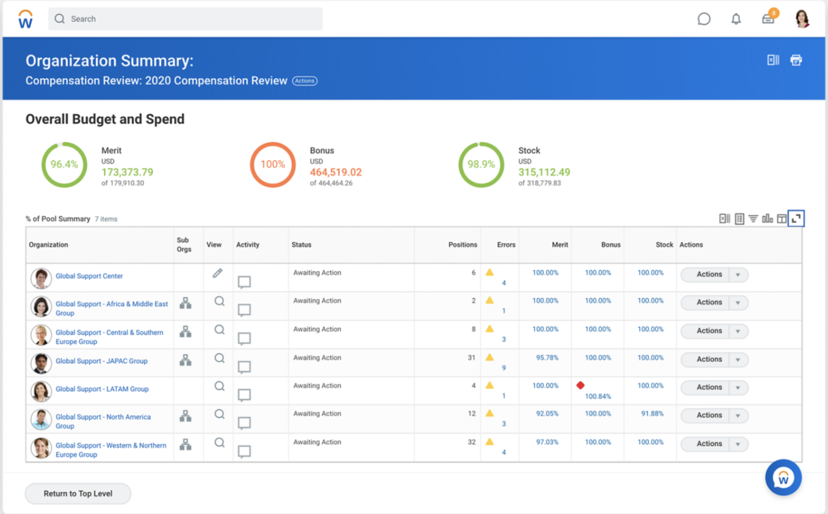Click edit pencil for Global Support Center

[x=217, y=273]
